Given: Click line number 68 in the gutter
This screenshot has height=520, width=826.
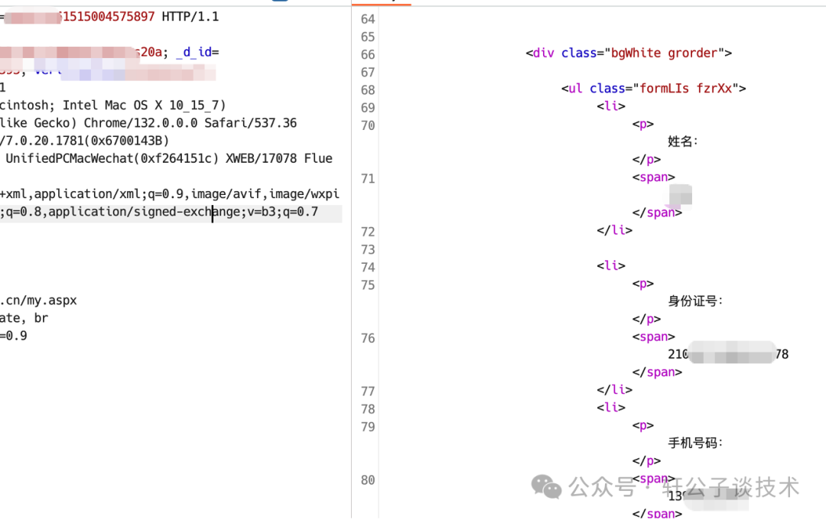Looking at the screenshot, I should click(368, 90).
